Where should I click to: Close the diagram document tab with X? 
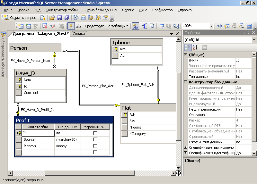177,34
